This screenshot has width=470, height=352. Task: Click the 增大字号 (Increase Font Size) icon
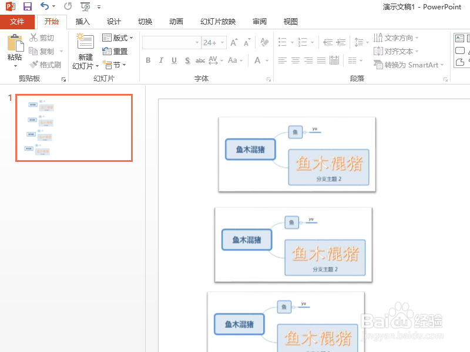pos(234,42)
